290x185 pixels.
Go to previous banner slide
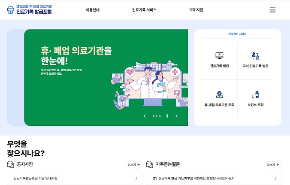tap(145, 116)
